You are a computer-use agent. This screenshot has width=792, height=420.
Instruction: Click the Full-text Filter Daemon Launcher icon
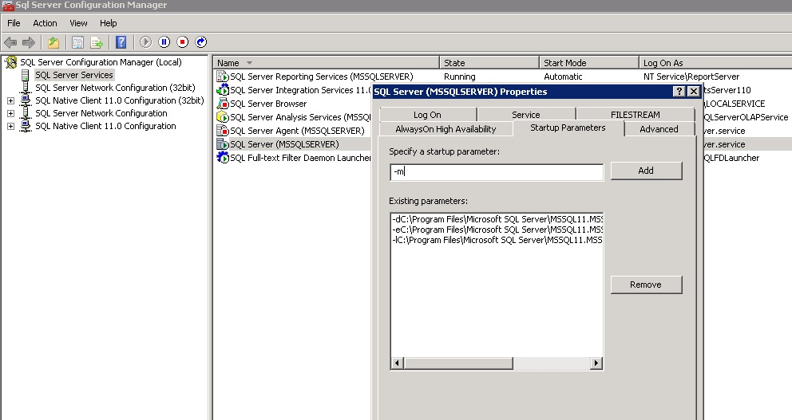point(222,158)
